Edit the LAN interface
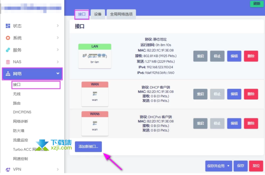 (x=234, y=56)
